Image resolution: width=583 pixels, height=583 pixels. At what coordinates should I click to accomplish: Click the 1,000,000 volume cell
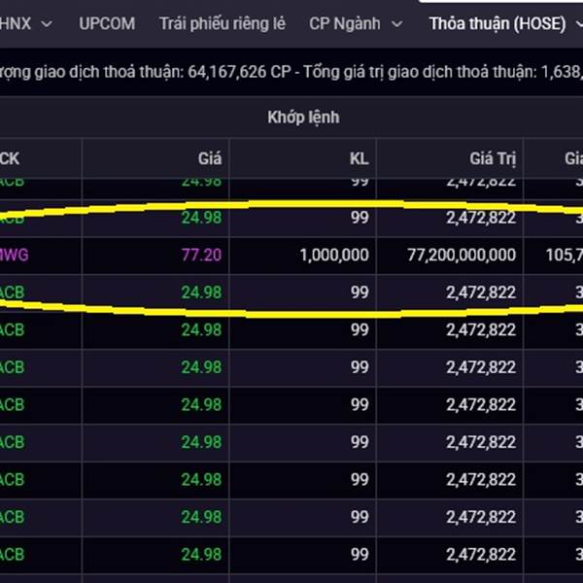(x=334, y=256)
